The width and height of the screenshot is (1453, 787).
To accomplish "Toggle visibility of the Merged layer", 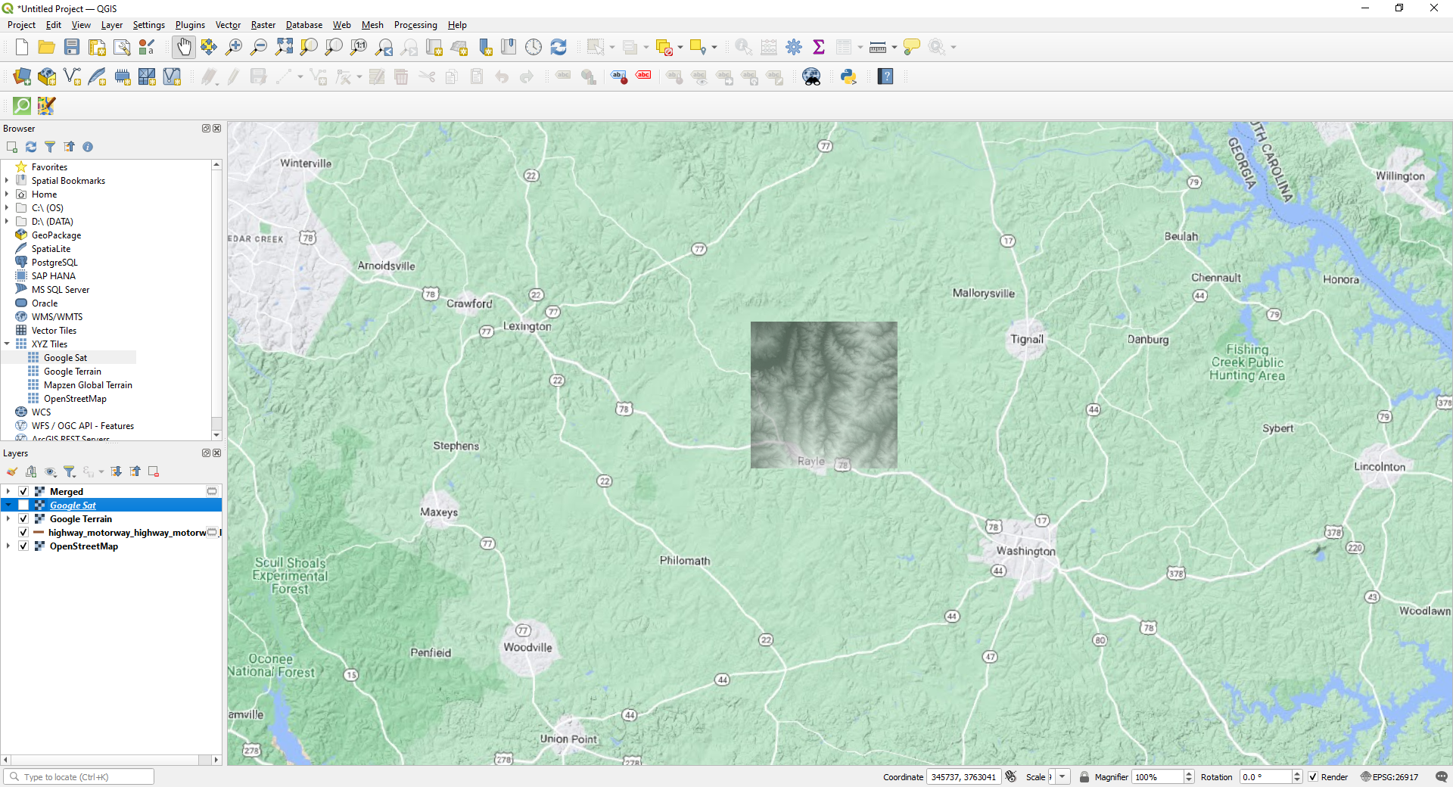I will pos(23,492).
